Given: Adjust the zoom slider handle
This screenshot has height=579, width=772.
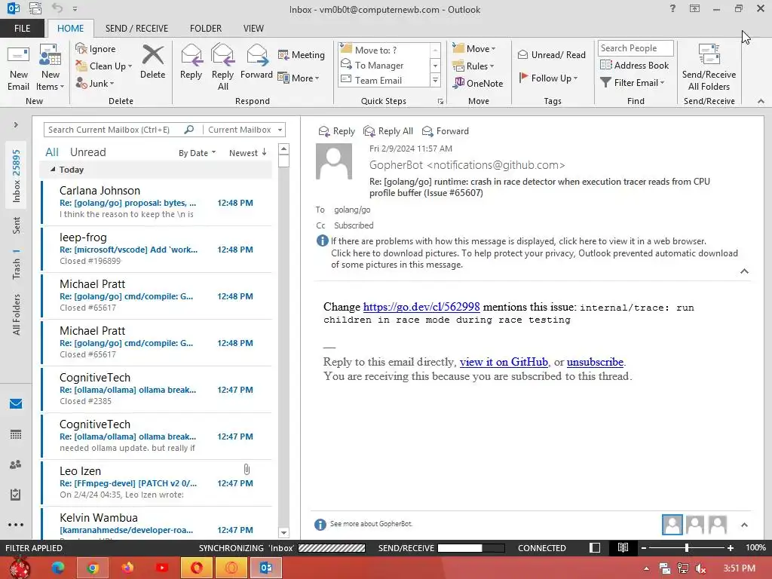Looking at the screenshot, I should coord(686,548).
